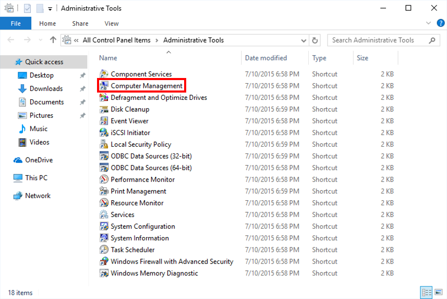
Task: Expand the address bar history dropdown
Action: tap(304, 41)
